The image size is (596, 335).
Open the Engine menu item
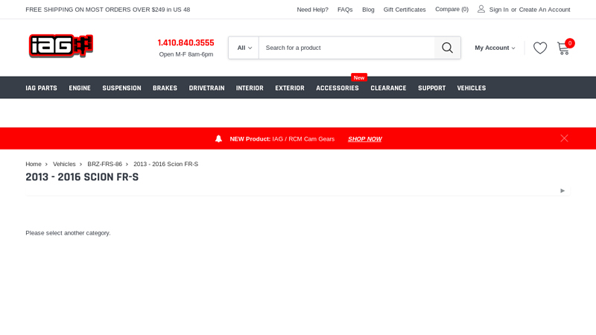[x=80, y=88]
